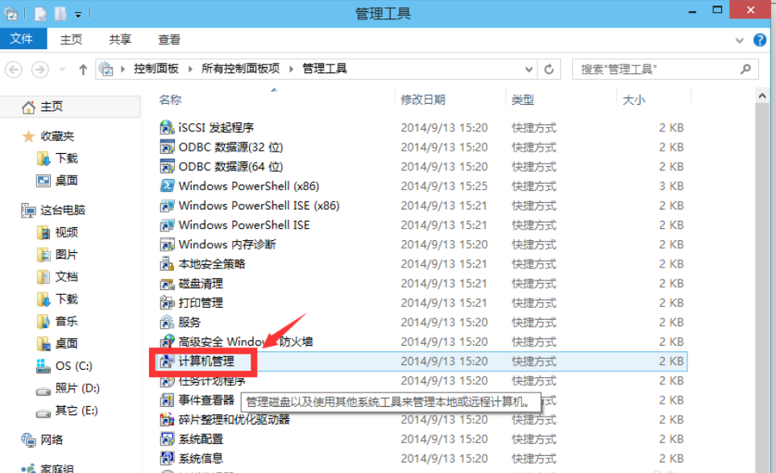Viewport: 776px width, 473px height.
Task: Select the 计算机管理 shortcut icon
Action: click(x=168, y=361)
